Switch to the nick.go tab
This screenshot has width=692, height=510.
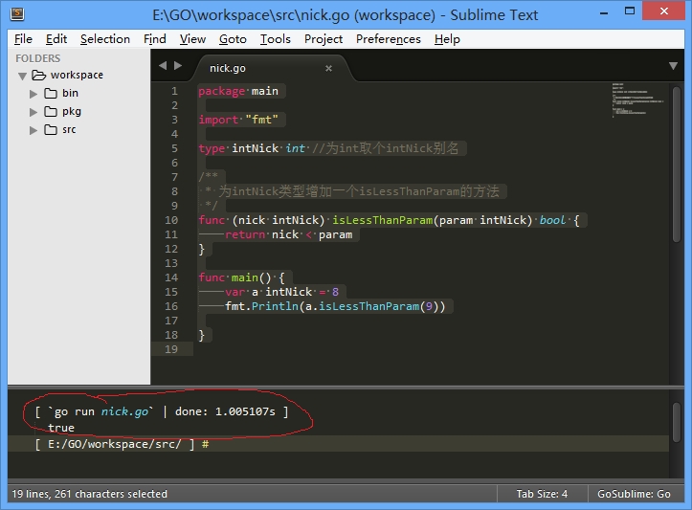point(228,68)
